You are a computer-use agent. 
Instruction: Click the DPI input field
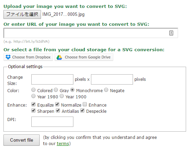point(52,122)
